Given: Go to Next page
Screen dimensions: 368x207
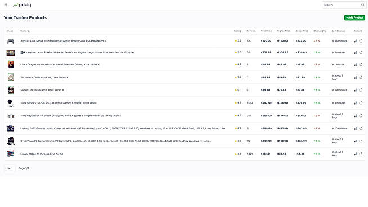Looking at the screenshot, I should [x=10, y=168].
